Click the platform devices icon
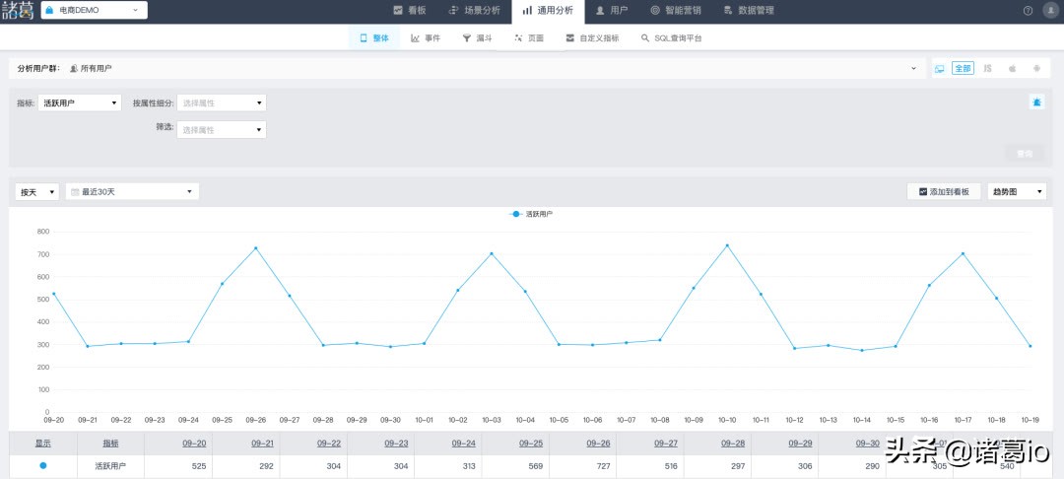Screen dimensions: 1064x479 (940, 69)
